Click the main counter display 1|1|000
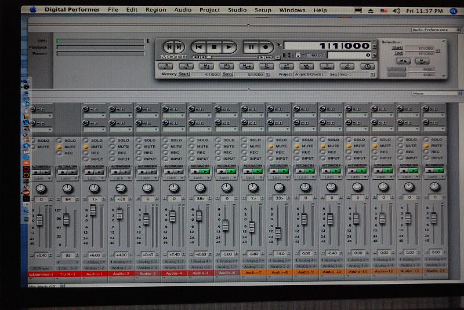Viewport: 464px width, 310px height. tap(327, 46)
